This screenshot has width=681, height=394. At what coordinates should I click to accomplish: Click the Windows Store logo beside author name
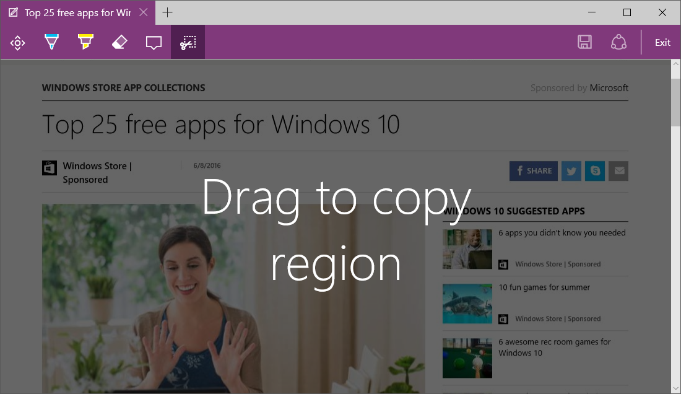tap(50, 168)
